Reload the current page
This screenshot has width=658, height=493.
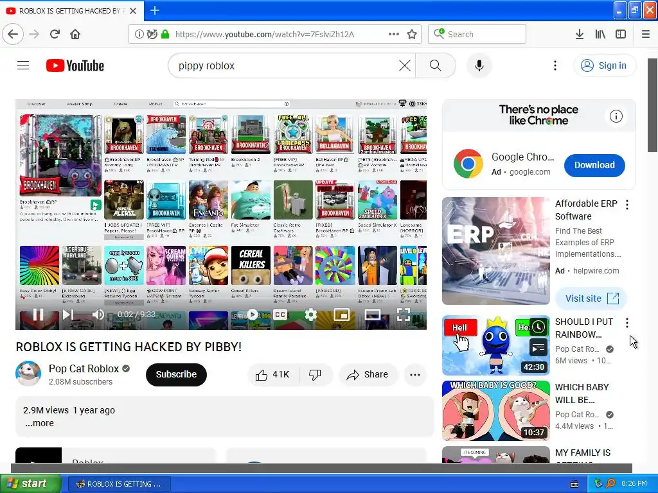(x=55, y=34)
